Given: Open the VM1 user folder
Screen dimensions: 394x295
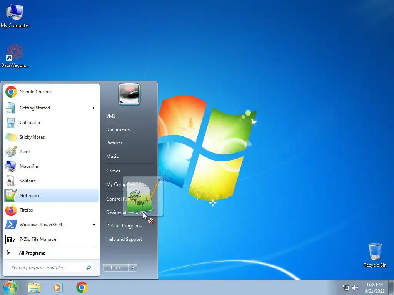Looking at the screenshot, I should 110,116.
